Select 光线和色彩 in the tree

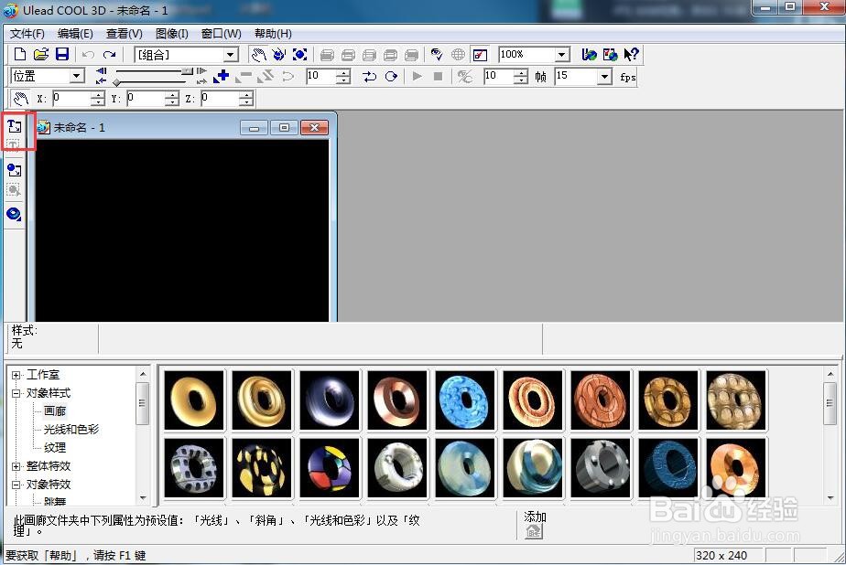(x=70, y=430)
